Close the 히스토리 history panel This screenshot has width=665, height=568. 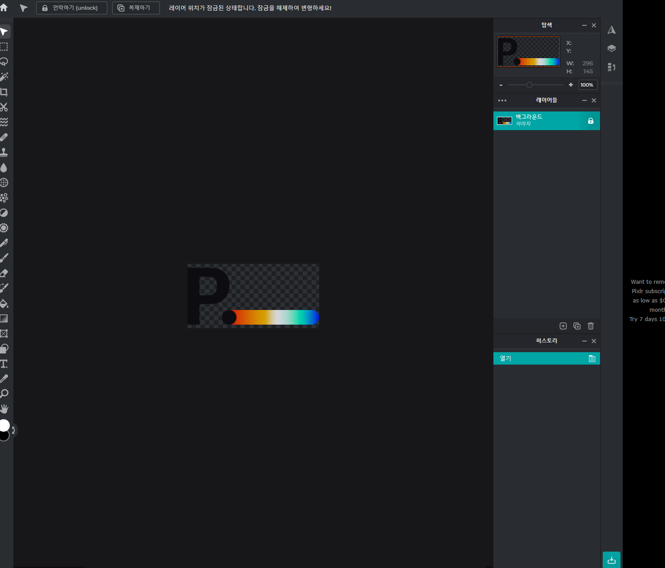pyautogui.click(x=594, y=341)
